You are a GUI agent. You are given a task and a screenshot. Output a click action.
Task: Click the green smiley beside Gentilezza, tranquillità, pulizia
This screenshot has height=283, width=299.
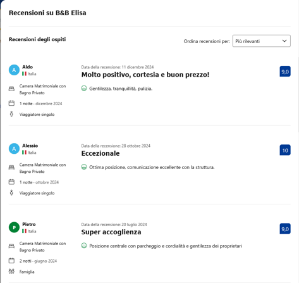tap(84, 88)
